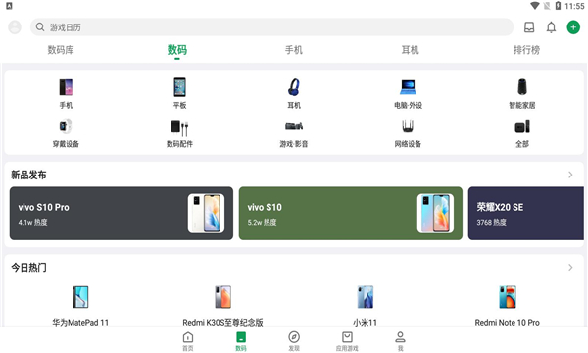Open the user avatar profile icon

click(15, 27)
